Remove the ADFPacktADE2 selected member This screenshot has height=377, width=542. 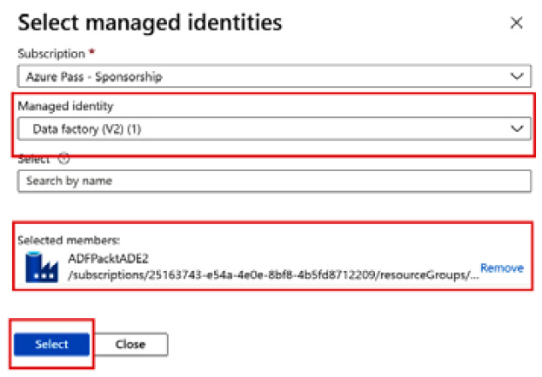tap(502, 268)
